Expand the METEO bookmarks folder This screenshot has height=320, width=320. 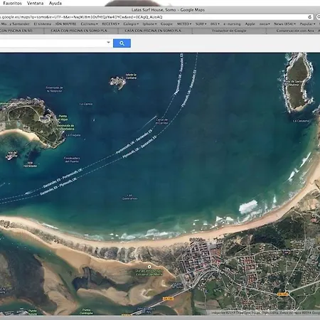click(184, 24)
